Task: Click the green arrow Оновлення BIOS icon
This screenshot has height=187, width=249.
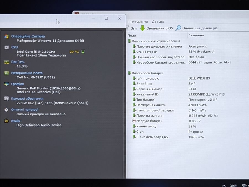Action: tap(142, 28)
